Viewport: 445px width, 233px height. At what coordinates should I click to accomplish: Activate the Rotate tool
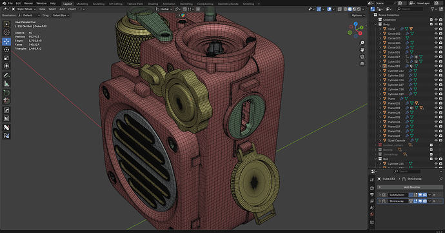pyautogui.click(x=6, y=50)
